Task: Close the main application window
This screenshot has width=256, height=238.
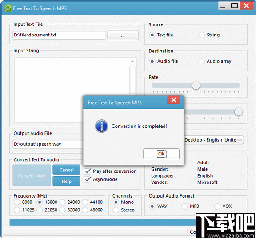Action: coord(246,6)
